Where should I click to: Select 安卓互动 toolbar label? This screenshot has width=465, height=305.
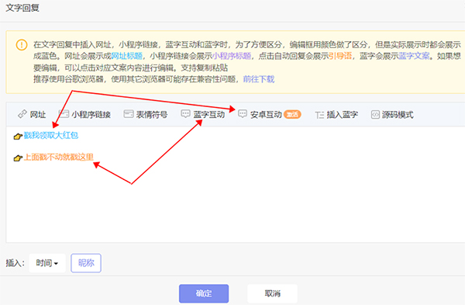[266, 115]
